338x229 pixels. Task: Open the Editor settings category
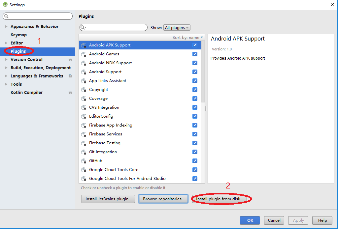tap(17, 43)
